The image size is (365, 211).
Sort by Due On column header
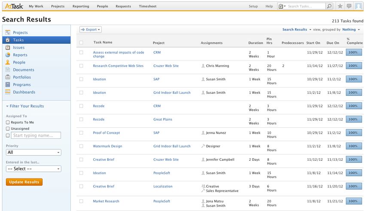[333, 43]
